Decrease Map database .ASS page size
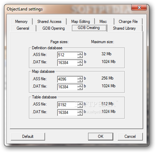156x153 pixels. (x=80, y=81)
